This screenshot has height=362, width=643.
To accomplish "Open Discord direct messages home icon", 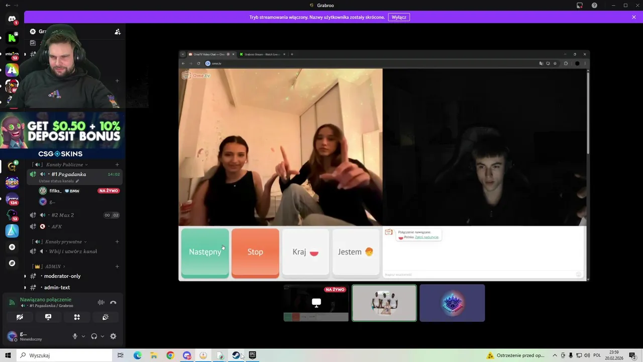I will click(12, 19).
